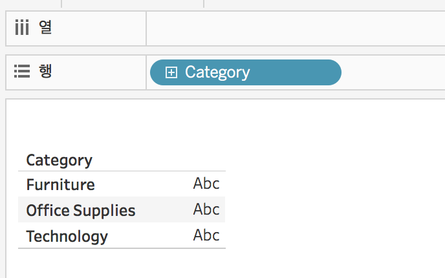The image size is (445, 278).
Task: Click the Abc mark in the Furniture row
Action: pyautogui.click(x=206, y=184)
